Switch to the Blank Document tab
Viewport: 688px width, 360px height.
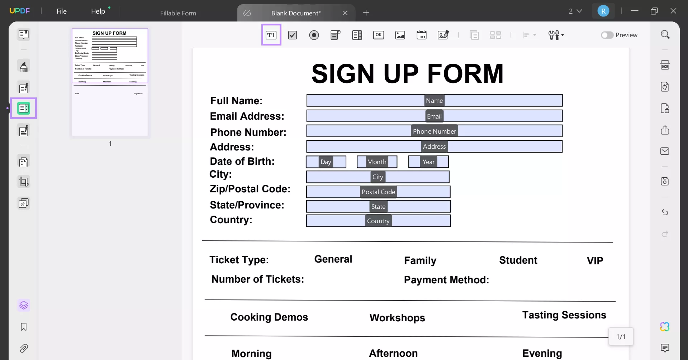click(296, 13)
